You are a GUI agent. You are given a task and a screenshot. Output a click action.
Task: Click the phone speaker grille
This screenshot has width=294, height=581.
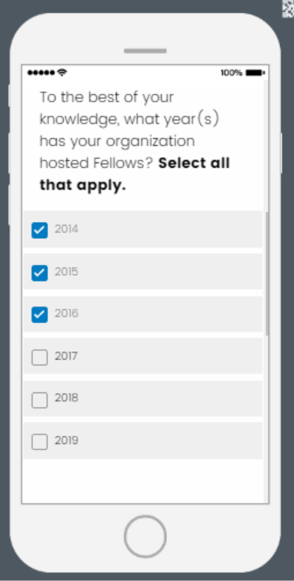[145, 51]
